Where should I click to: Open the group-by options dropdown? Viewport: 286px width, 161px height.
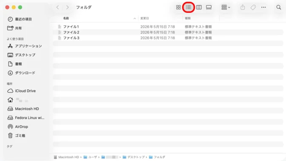[x=226, y=7]
